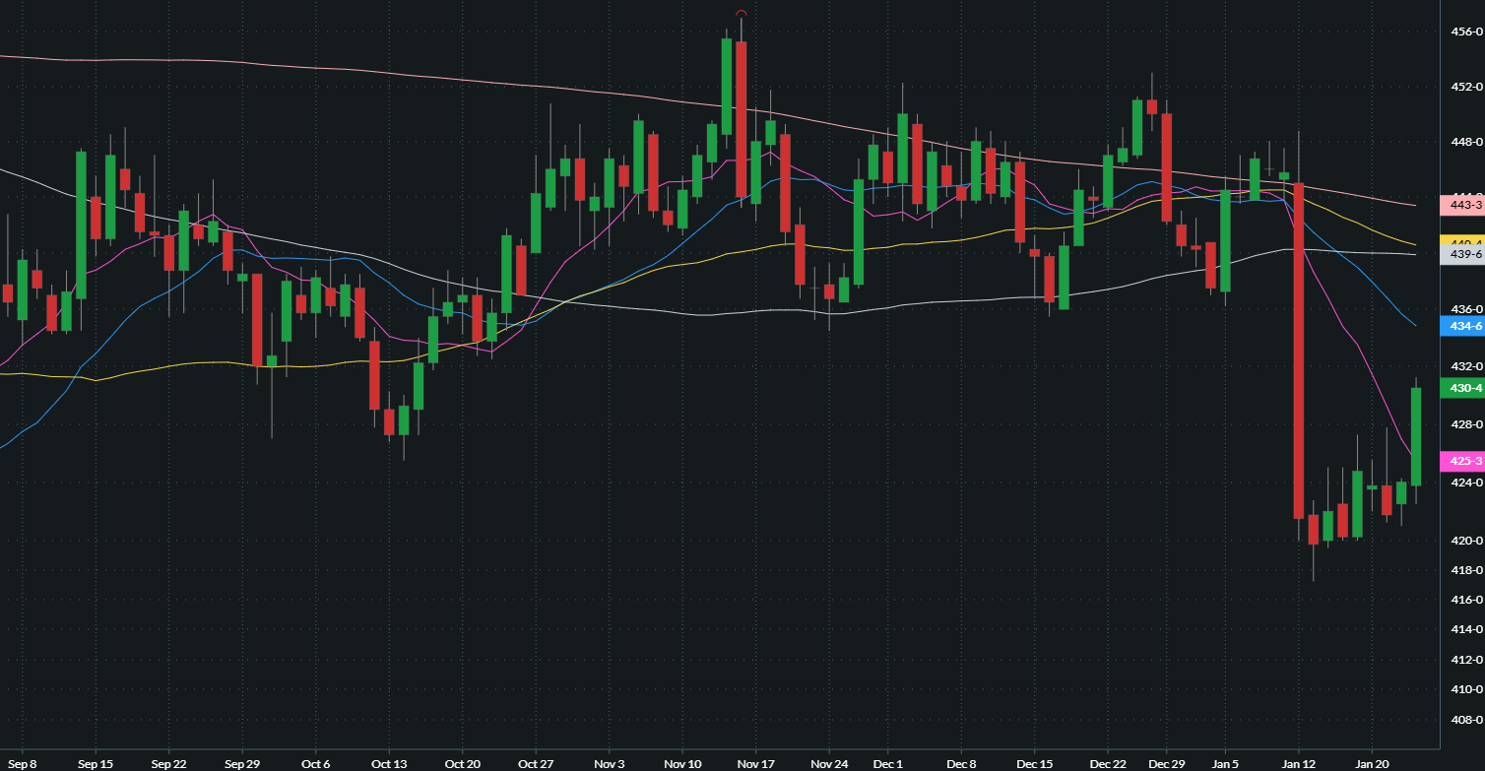1485x771 pixels.
Task: Select the latest green candle on the far right
Action: [1416, 436]
